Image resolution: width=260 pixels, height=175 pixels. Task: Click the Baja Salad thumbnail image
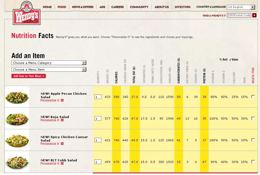[17, 119]
